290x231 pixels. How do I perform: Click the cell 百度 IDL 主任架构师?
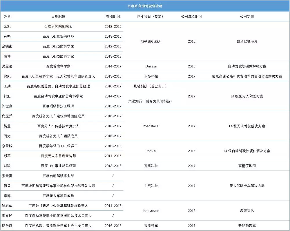[x=58, y=36]
